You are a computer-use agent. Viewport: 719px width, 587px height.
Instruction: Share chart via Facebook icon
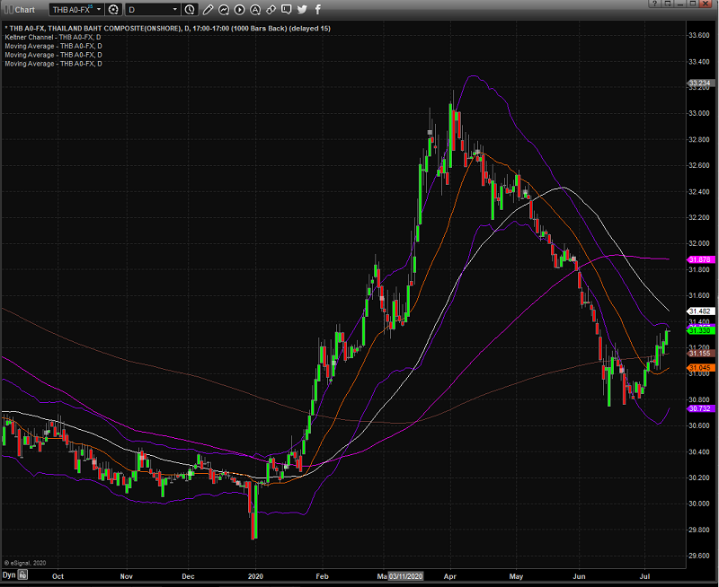point(316,9)
